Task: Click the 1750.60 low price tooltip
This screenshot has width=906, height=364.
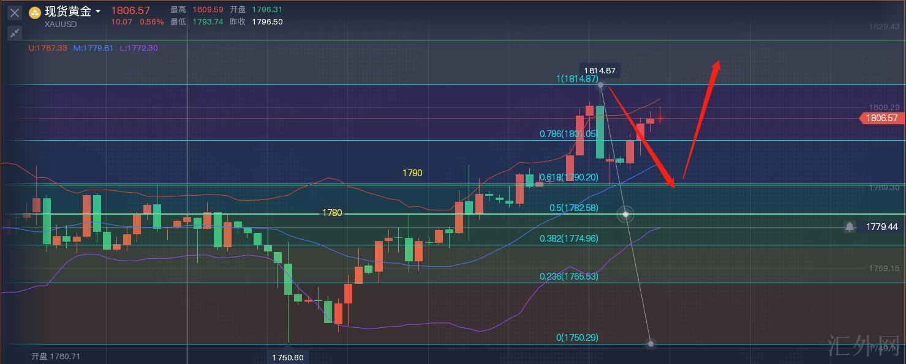Action: (x=289, y=357)
